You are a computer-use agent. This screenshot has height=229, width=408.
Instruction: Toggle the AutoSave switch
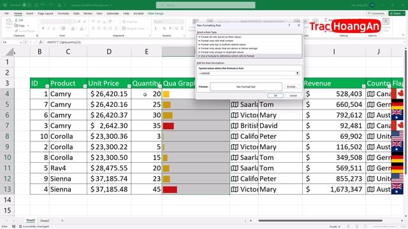click(27, 5)
